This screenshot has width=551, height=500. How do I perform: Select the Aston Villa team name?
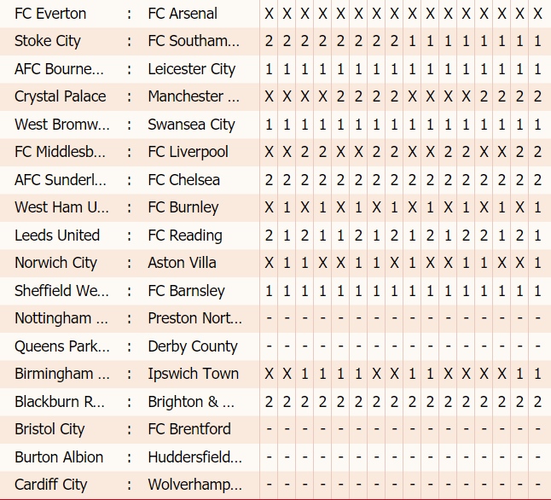pyautogui.click(x=182, y=263)
